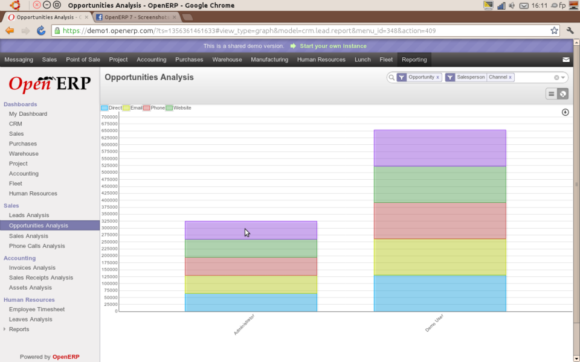Screen dimensions: 580x362
Task: Click the filter icon on the Opportunity facet
Action: 401,77
